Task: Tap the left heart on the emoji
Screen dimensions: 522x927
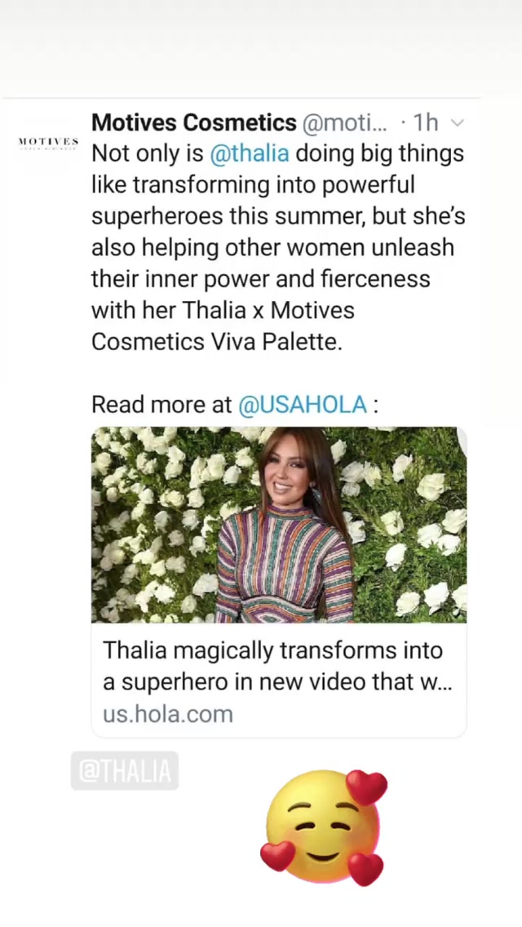Action: coord(277,855)
